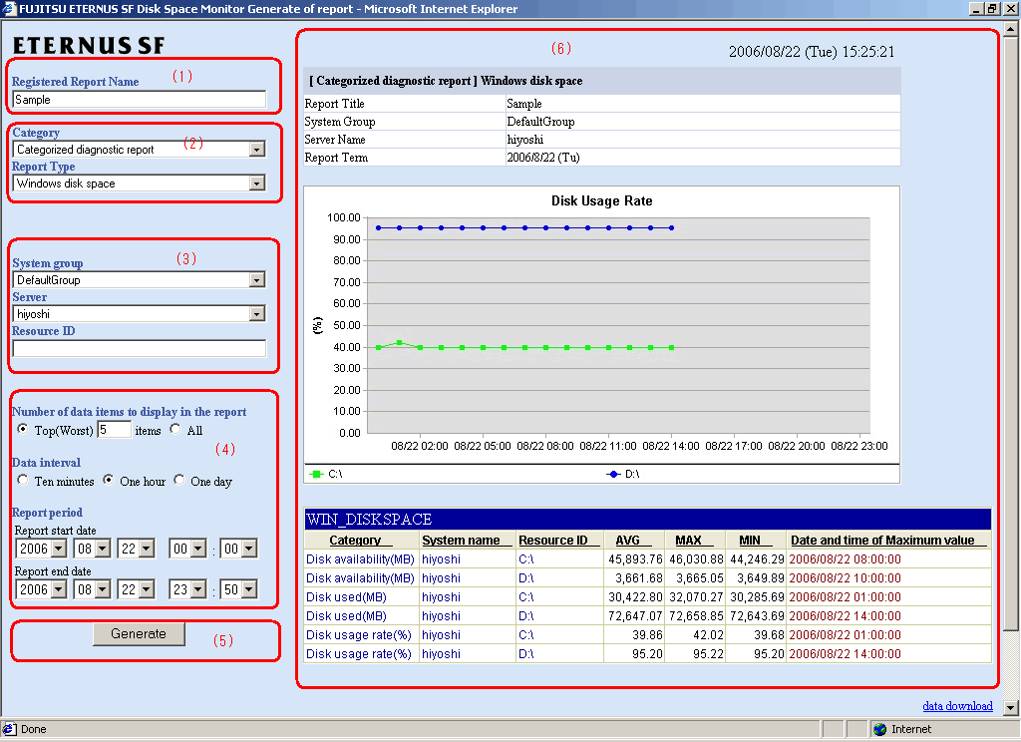Viewport: 1021px width, 742px height.
Task: Click the Disk Usage Rate chart title
Action: coord(601,200)
